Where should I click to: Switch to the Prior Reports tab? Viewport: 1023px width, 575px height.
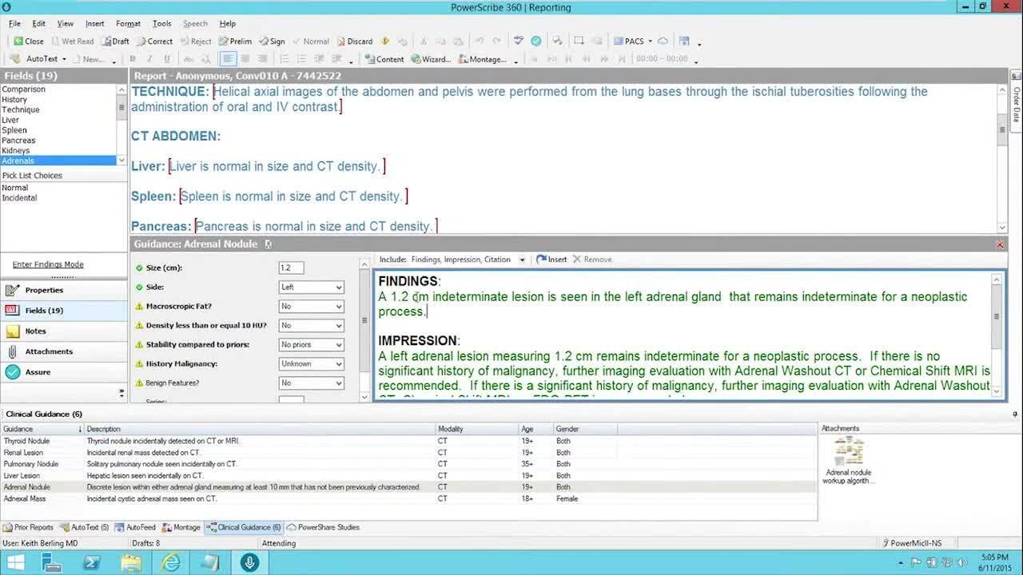(x=29, y=527)
